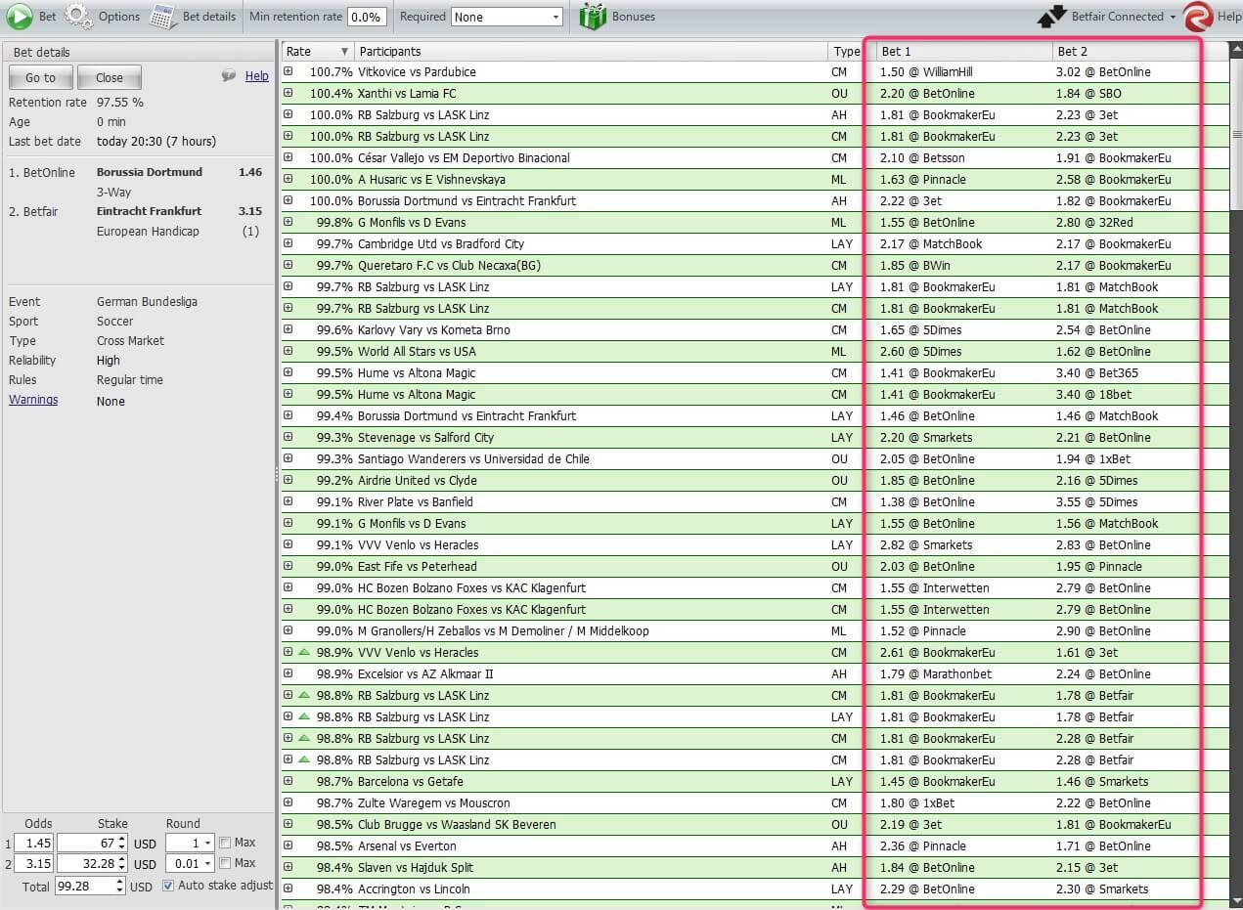
Task: Click the Bet details calculator icon
Action: pos(163,17)
